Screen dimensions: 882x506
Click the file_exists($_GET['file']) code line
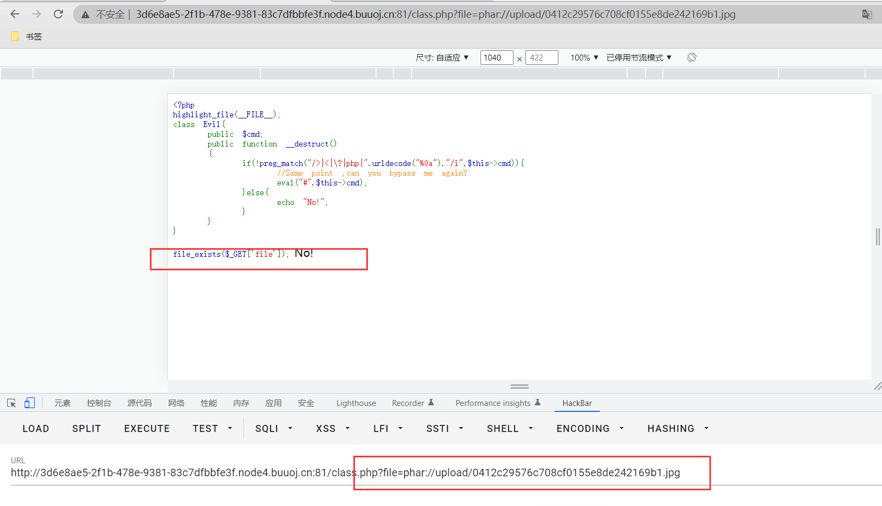pyautogui.click(x=231, y=254)
